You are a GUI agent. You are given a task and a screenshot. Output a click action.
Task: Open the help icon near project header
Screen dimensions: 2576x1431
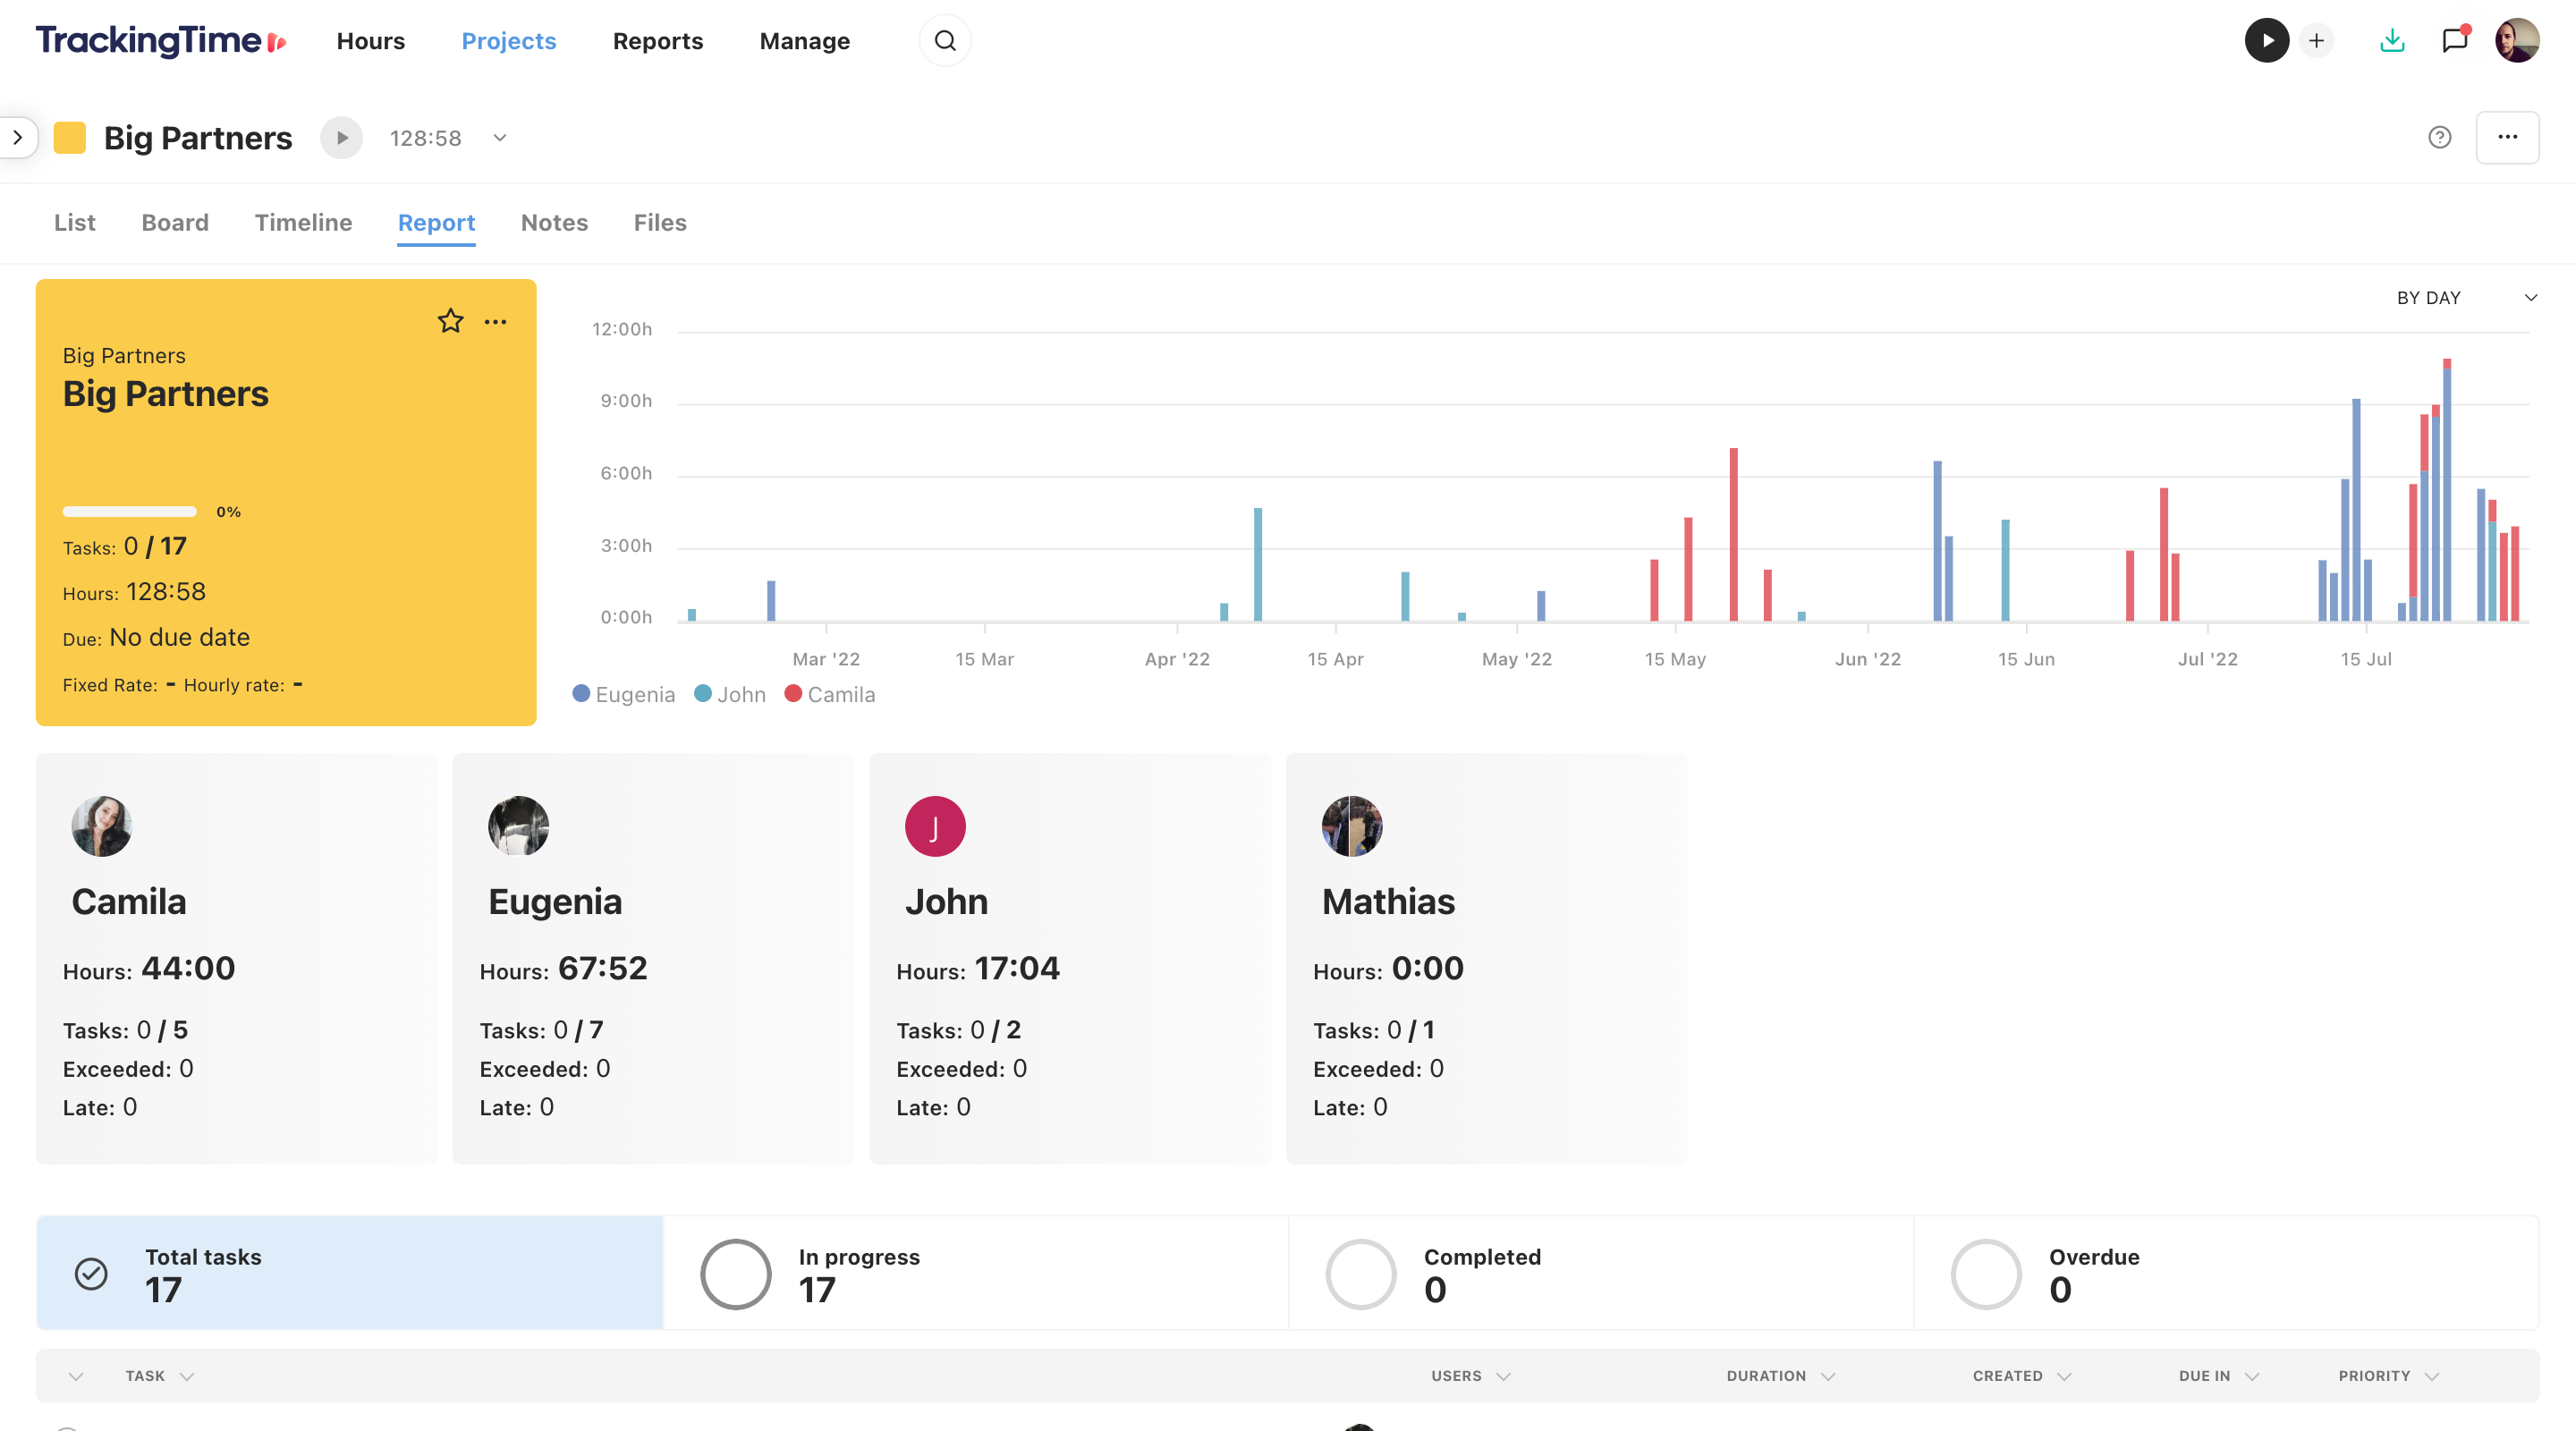[2440, 137]
